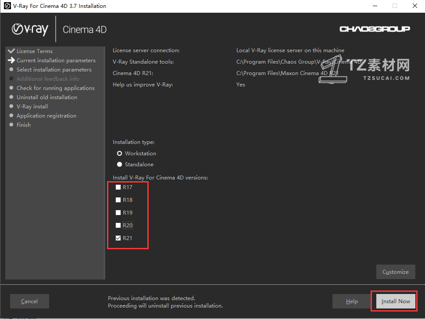The width and height of the screenshot is (425, 319).
Task: Click the Chaos Group logo
Action: [375, 29]
